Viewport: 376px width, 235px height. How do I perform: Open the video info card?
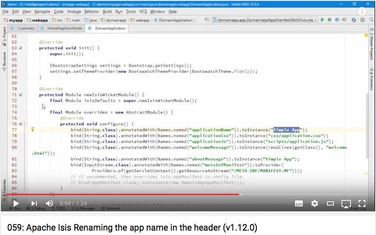362,11
